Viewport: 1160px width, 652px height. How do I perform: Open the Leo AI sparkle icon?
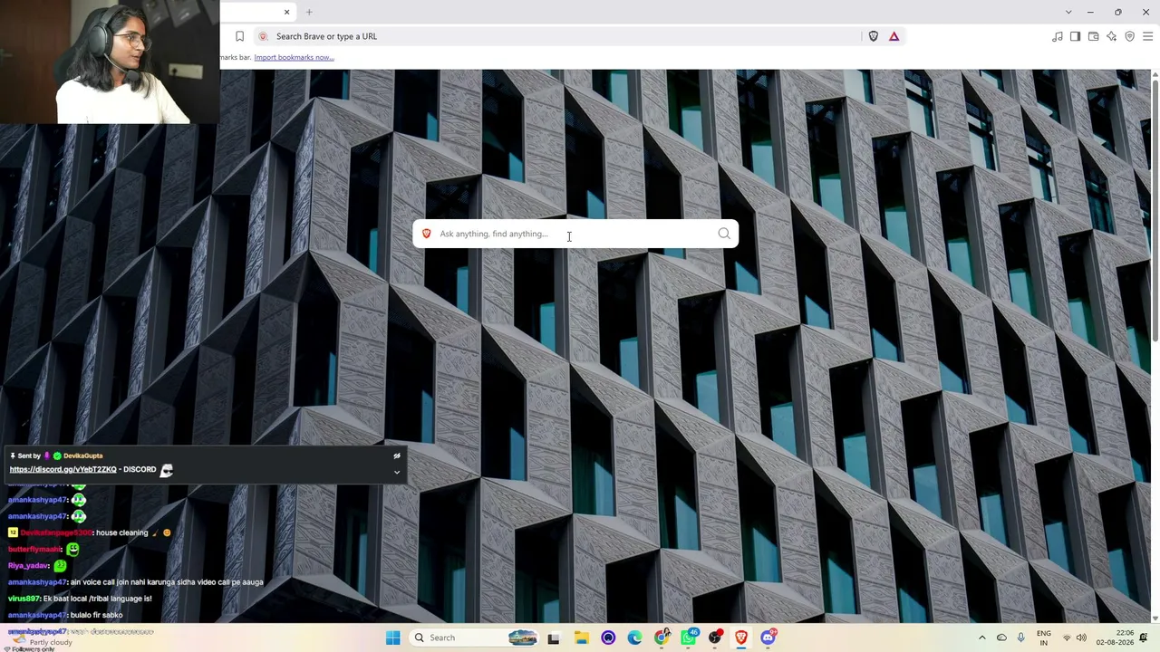point(1112,36)
